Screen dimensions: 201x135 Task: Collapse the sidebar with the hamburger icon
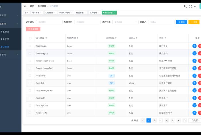pyautogui.click(x=25, y=6)
